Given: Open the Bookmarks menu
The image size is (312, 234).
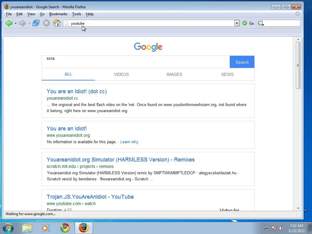Looking at the screenshot, I should [x=58, y=14].
